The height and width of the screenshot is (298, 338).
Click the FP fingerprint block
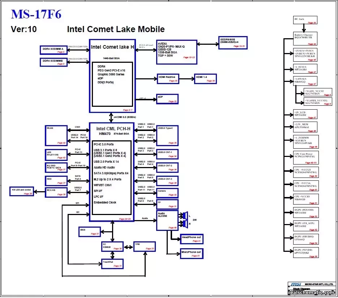[x=167, y=204]
